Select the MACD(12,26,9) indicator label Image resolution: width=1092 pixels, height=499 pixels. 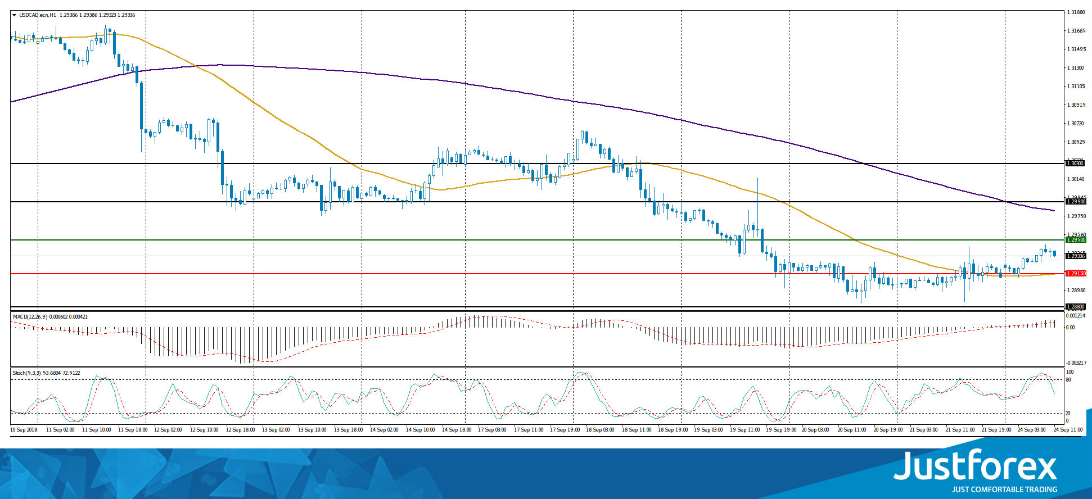tap(31, 317)
